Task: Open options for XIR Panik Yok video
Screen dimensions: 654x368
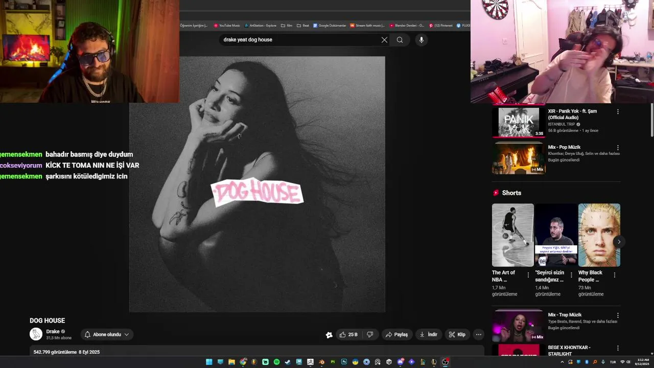Action: pos(618,111)
